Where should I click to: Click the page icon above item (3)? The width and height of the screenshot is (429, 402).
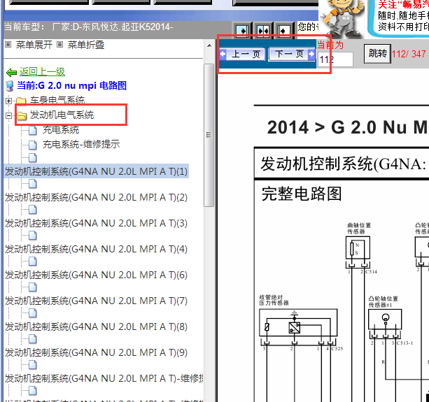[x=33, y=210]
